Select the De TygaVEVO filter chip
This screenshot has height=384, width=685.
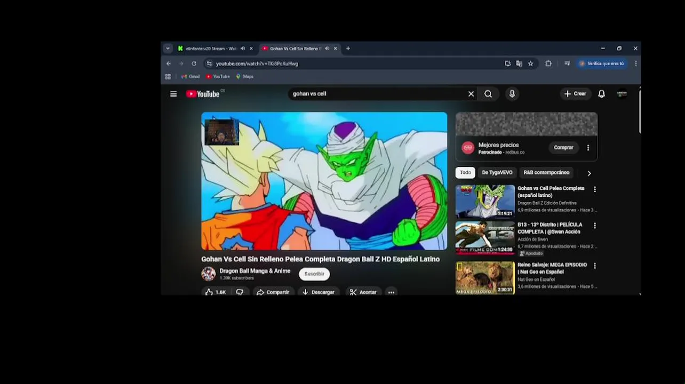[497, 173]
